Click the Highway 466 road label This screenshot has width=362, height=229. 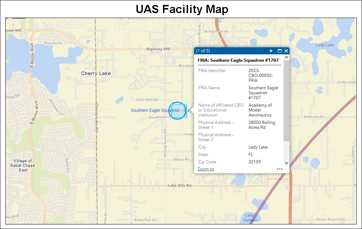pyautogui.click(x=158, y=49)
